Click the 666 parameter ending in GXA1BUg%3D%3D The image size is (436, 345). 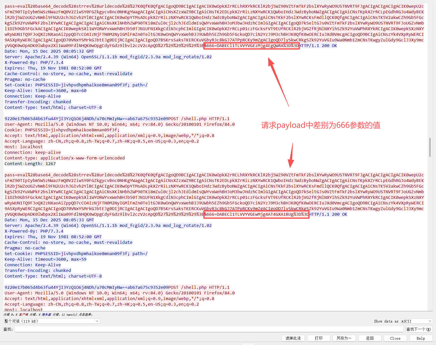pos(256,214)
